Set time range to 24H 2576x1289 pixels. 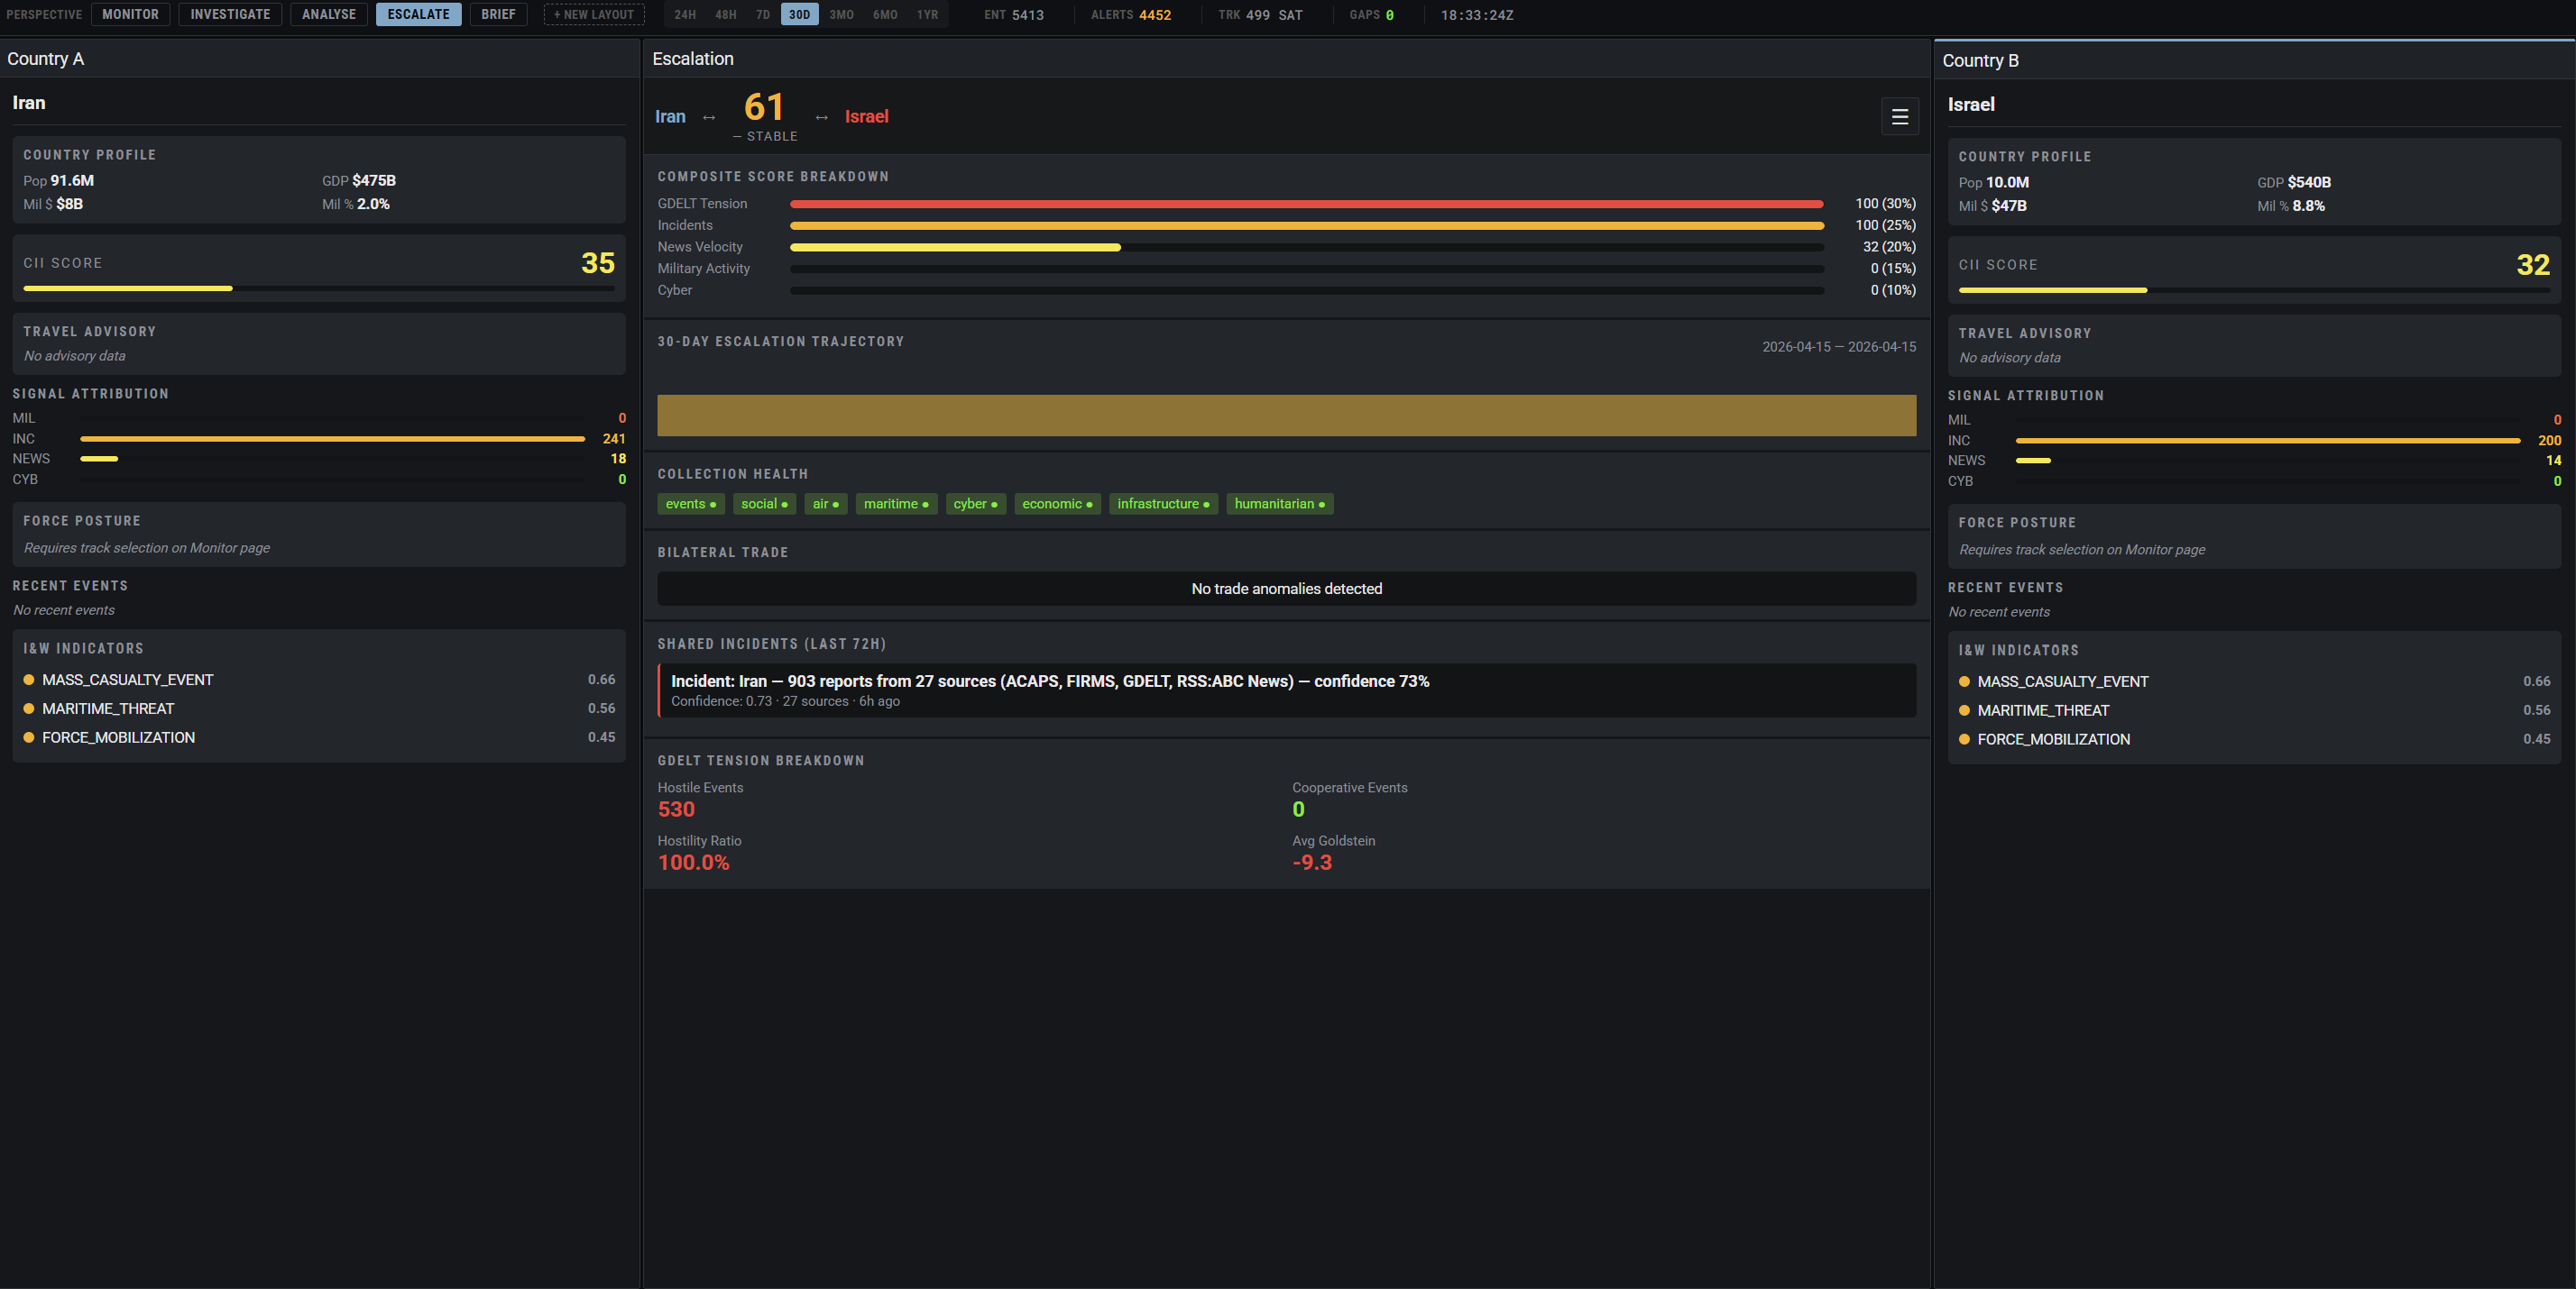685,14
